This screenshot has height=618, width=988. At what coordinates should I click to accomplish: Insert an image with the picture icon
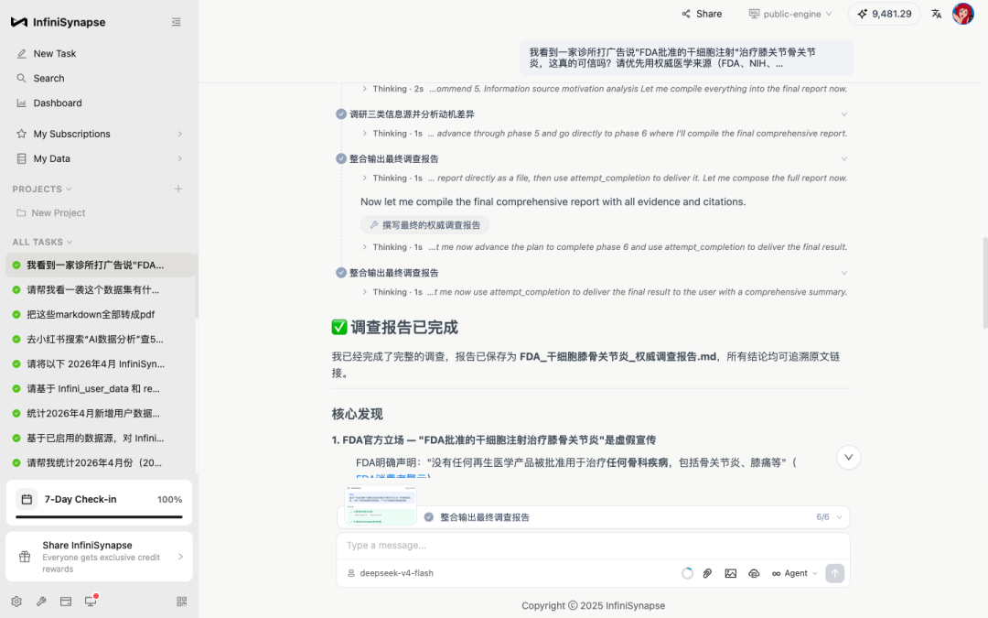(730, 573)
